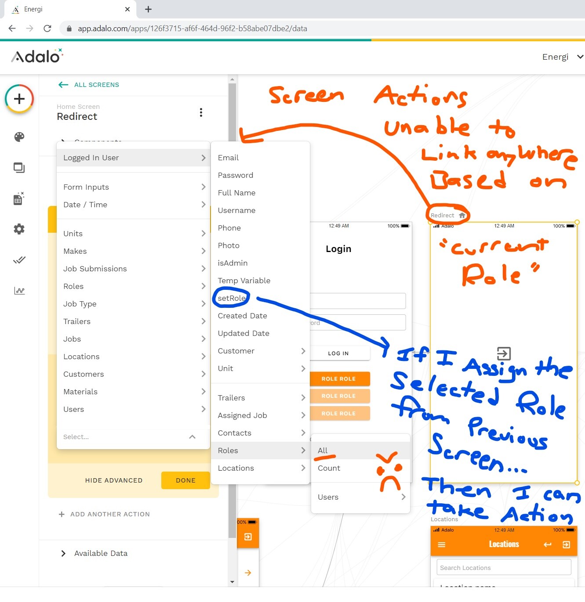Viewport: 585px width, 602px height.
Task: Select Job Type collection item
Action: (x=133, y=304)
